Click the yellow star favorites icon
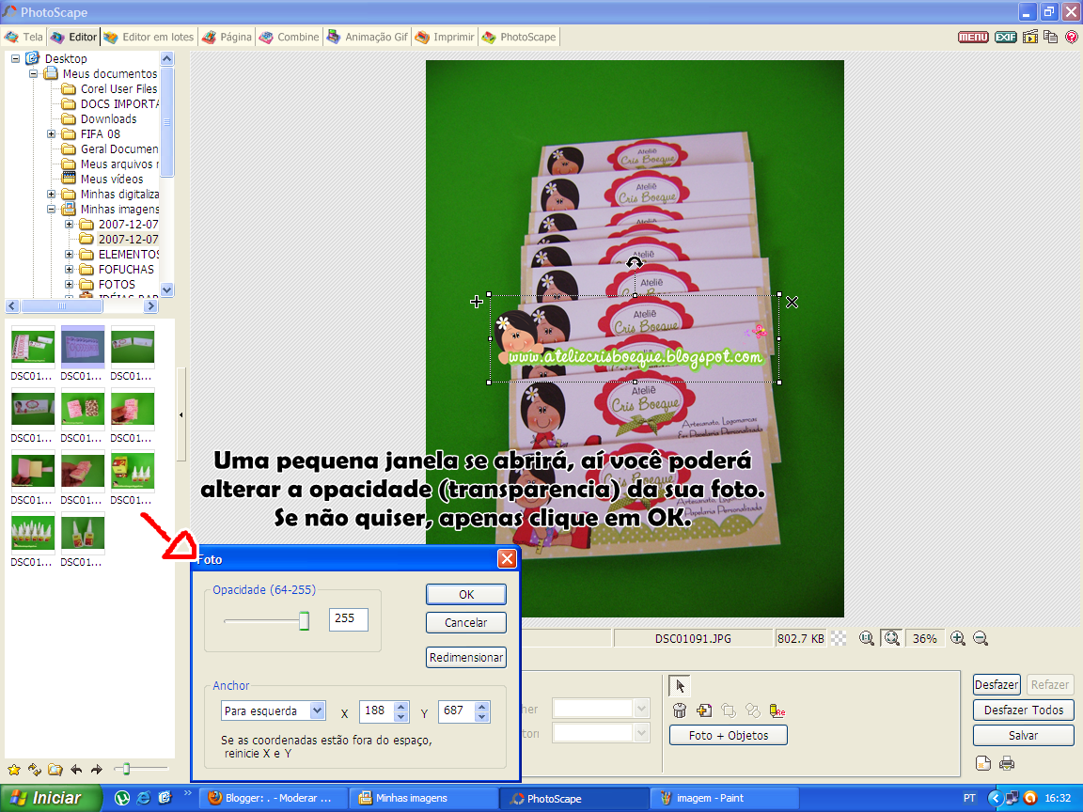1083x812 pixels. click(x=14, y=769)
